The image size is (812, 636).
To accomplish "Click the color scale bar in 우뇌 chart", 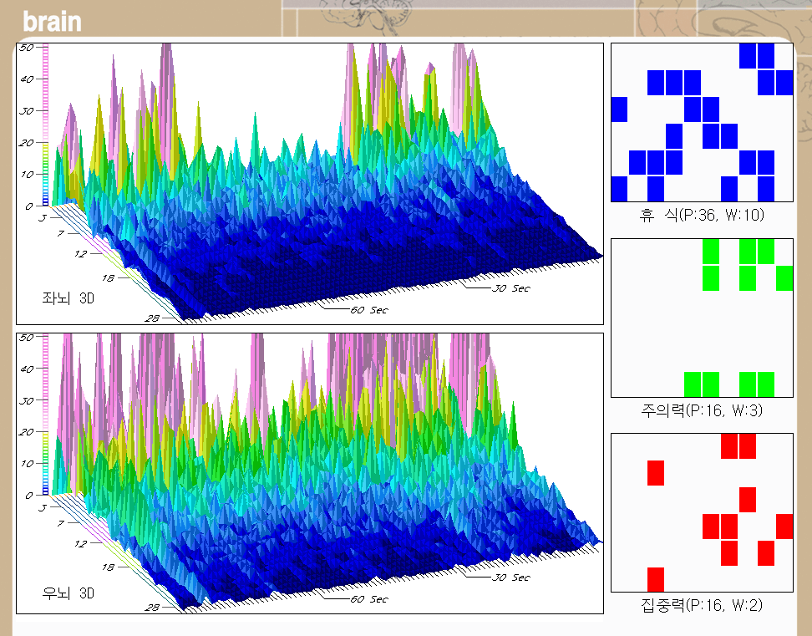I will [x=46, y=415].
